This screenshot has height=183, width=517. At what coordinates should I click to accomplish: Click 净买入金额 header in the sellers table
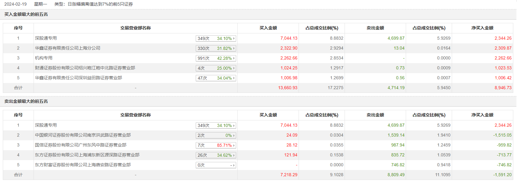(x=482, y=115)
